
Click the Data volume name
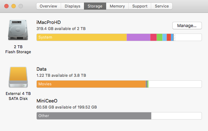[41, 69]
